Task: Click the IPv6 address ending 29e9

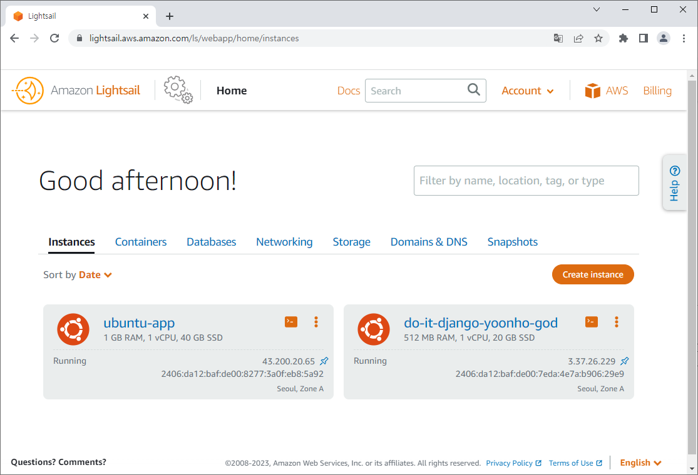Action: click(540, 374)
